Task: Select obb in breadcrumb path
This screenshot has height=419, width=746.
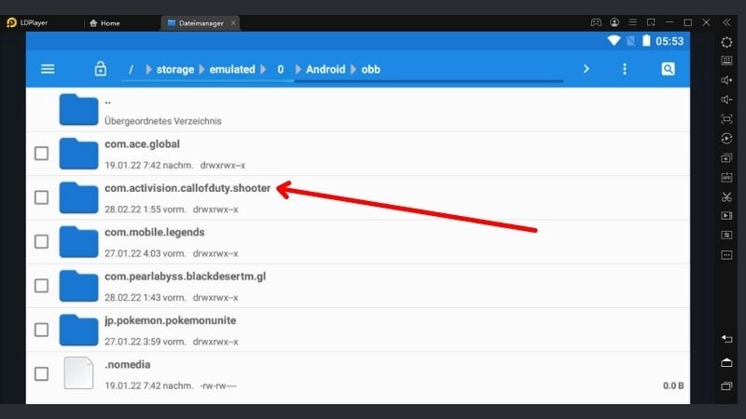Action: (370, 69)
